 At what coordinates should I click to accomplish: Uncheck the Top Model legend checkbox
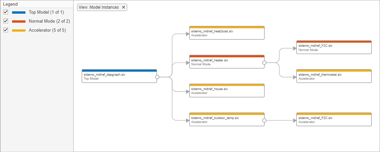[6, 12]
